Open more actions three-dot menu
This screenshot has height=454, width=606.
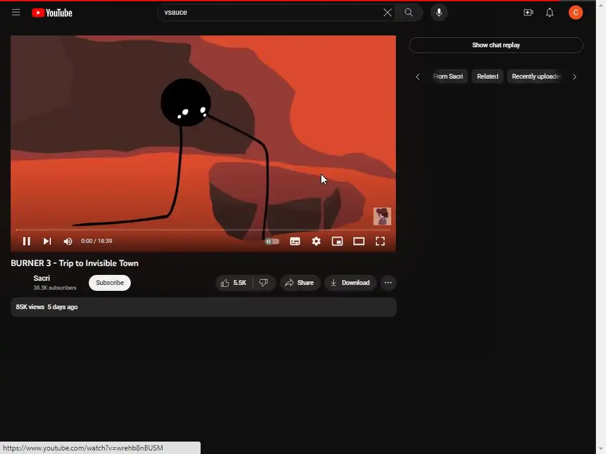388,283
